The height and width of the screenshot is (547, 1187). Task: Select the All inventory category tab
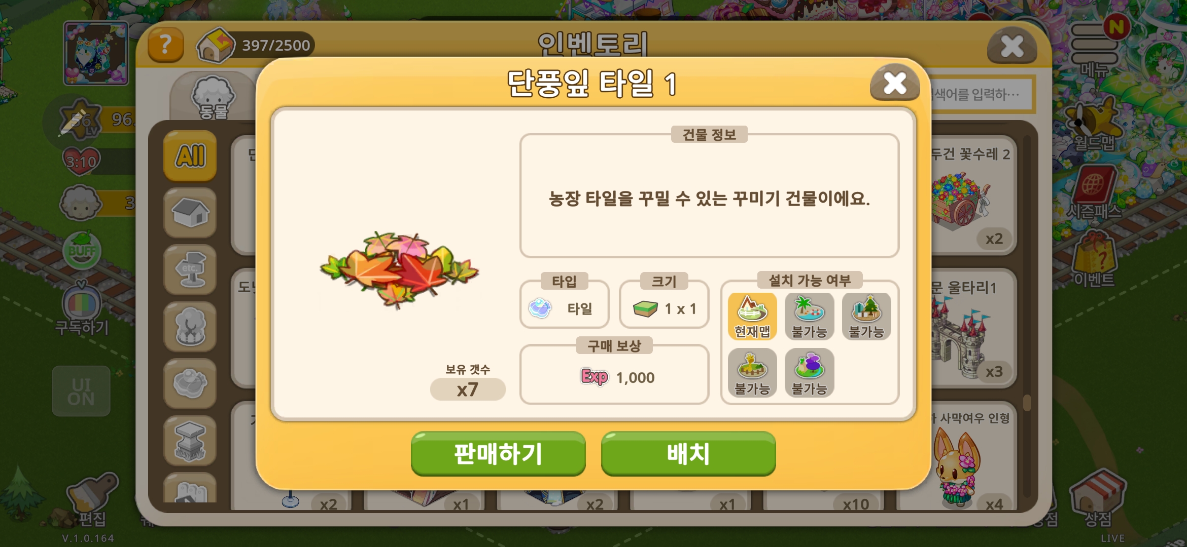pos(190,155)
